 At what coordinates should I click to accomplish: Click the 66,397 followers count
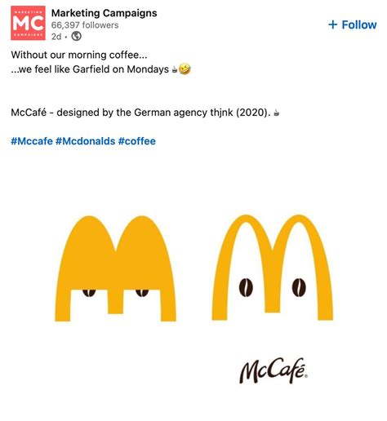click(x=85, y=25)
